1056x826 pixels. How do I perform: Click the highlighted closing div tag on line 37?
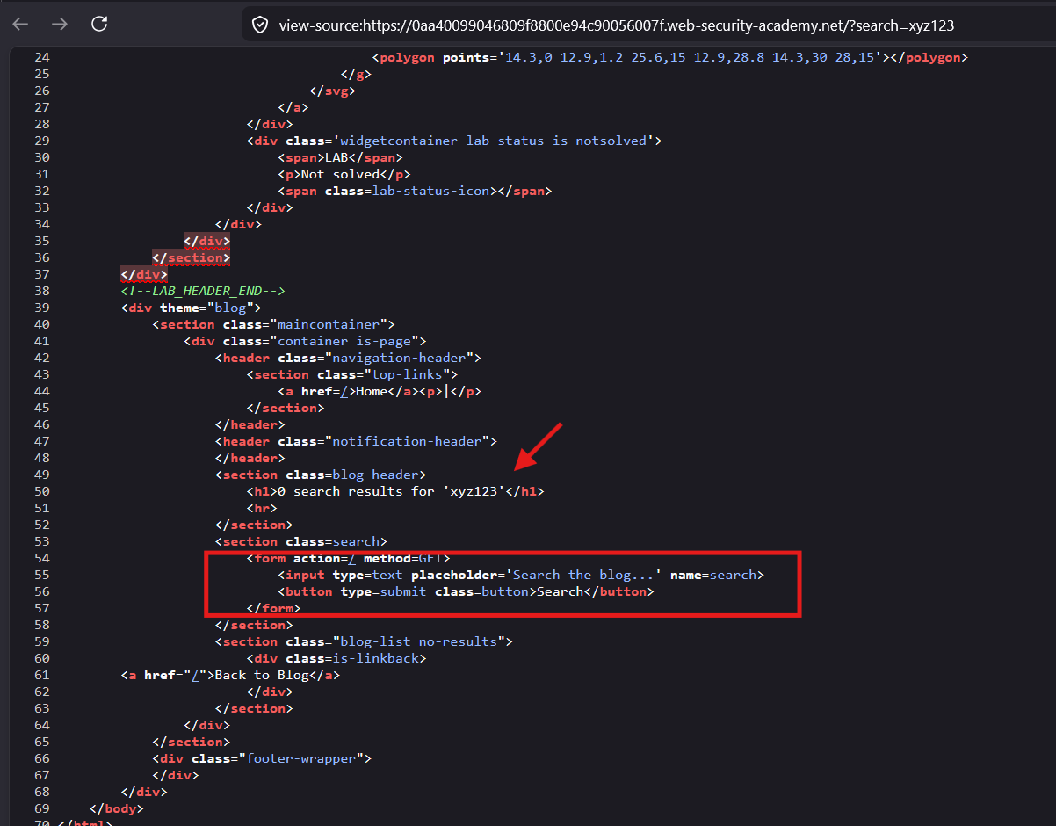(144, 274)
